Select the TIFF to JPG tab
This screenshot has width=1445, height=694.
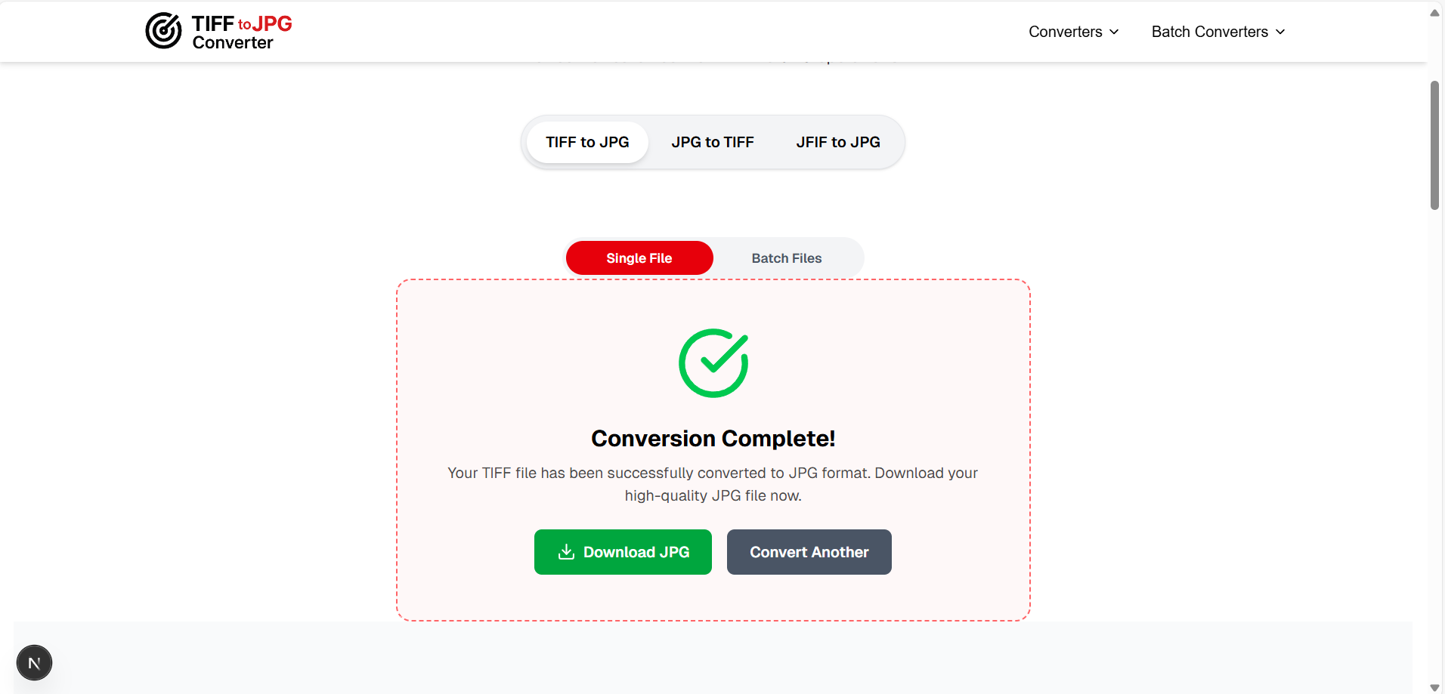pos(586,141)
